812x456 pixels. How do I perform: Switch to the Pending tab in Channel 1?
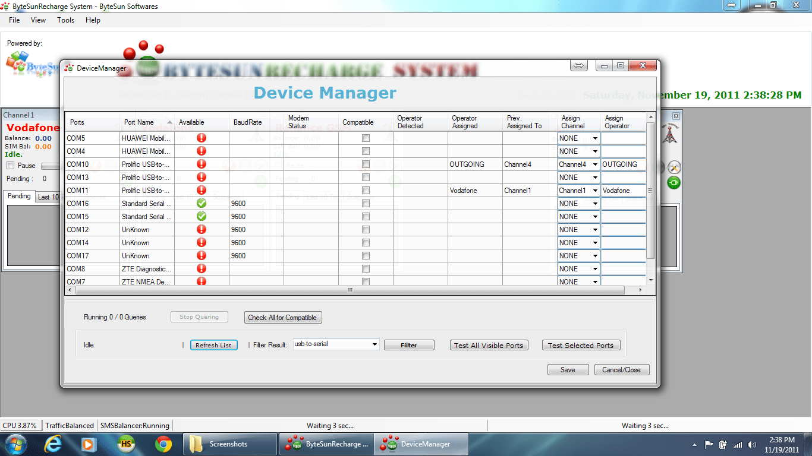tap(19, 196)
